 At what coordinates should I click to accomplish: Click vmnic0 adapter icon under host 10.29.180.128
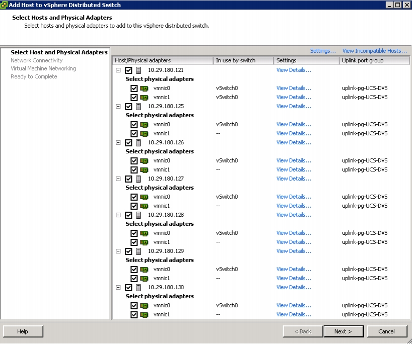coord(144,233)
